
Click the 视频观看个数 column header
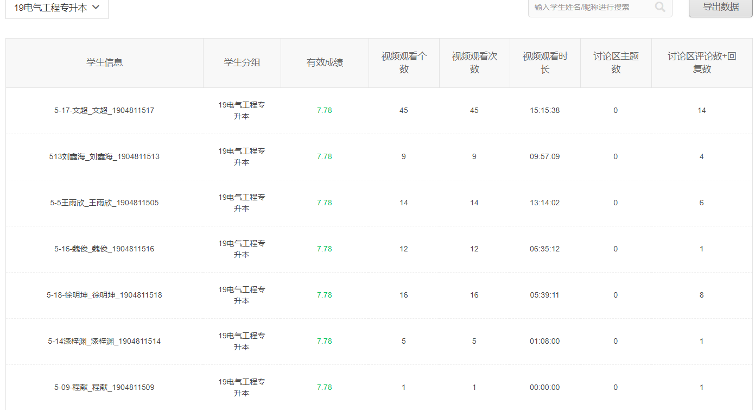click(x=404, y=62)
